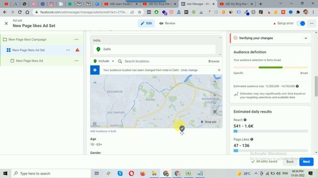Click the Reach info icon

click(245, 120)
